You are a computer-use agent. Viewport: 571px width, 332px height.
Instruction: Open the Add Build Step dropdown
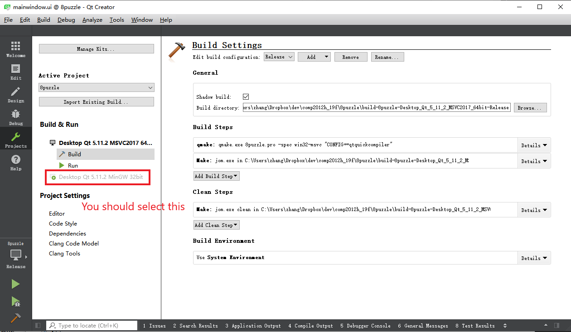pyautogui.click(x=216, y=176)
